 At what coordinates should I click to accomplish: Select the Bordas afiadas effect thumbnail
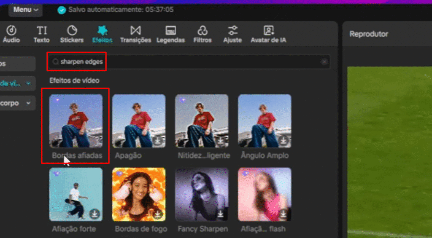(x=76, y=121)
